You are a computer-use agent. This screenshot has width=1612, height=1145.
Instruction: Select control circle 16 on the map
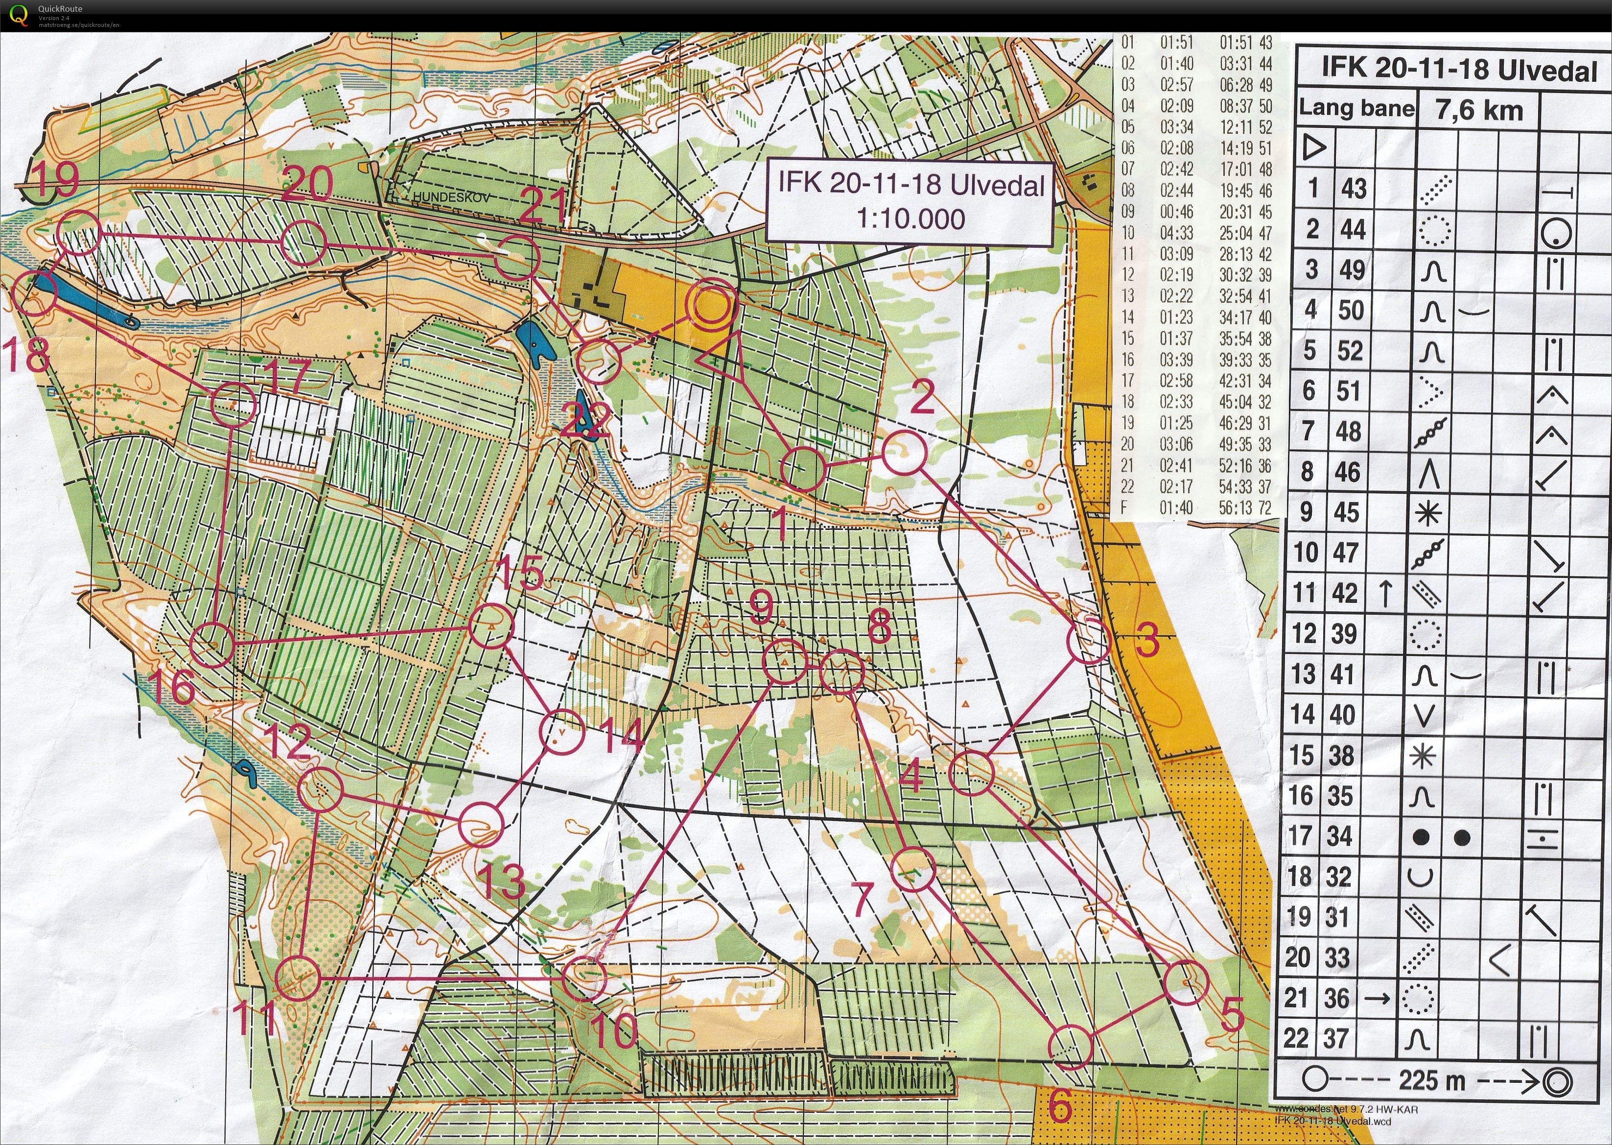pyautogui.click(x=212, y=645)
